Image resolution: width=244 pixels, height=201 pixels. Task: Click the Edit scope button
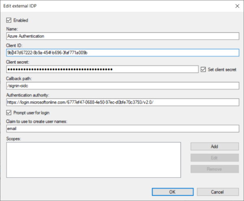click(x=214, y=158)
